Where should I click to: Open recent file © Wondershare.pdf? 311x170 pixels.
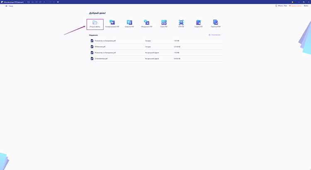[101, 59]
